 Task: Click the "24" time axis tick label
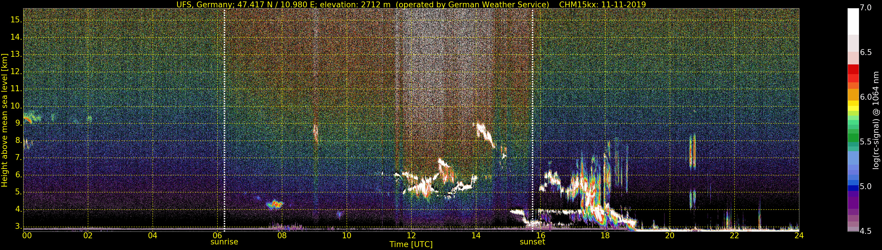[x=799, y=235]
